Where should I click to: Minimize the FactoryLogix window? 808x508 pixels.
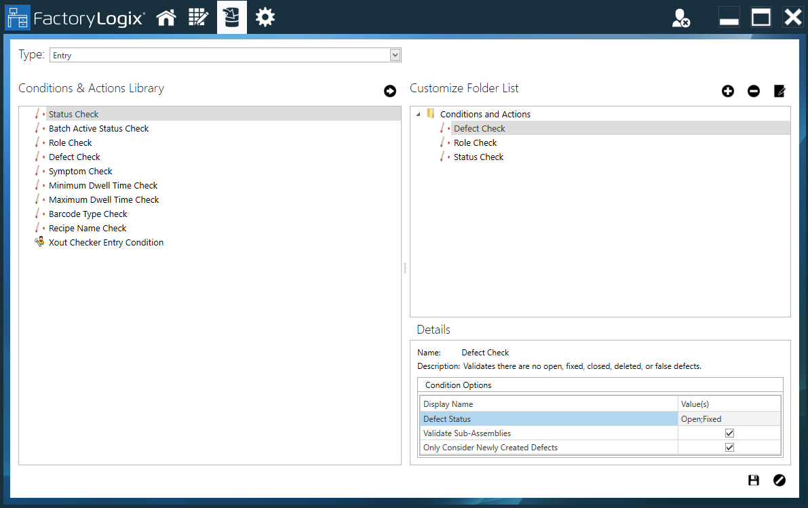pyautogui.click(x=729, y=18)
